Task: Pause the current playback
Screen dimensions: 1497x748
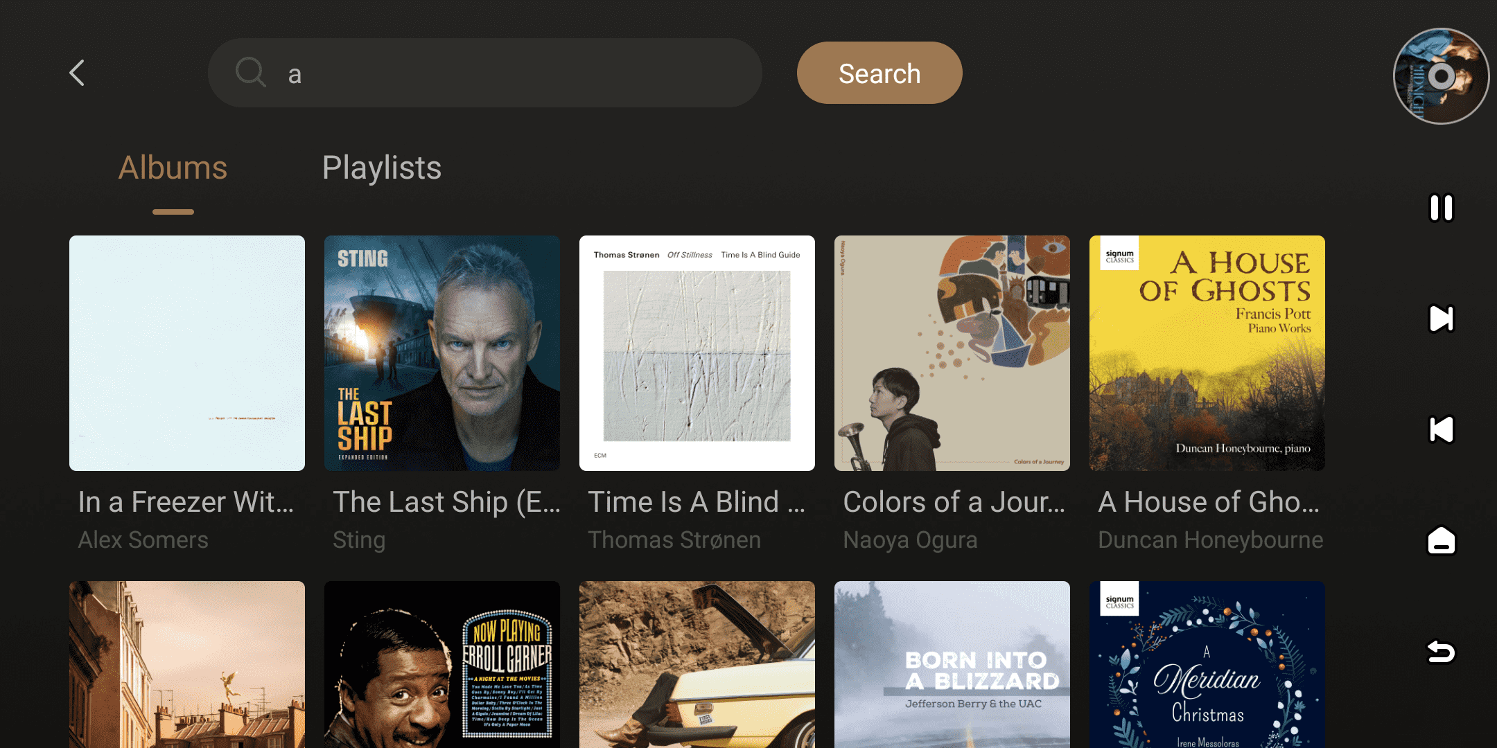Action: [x=1441, y=208]
